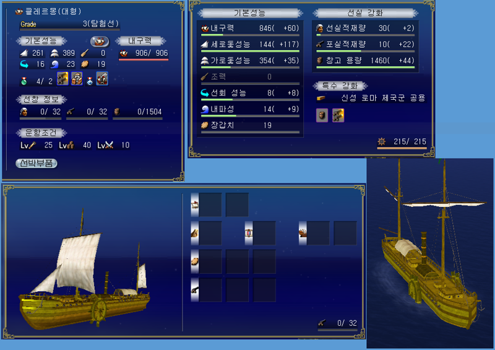Click the 창고 용량 storage row
This screenshot has width=495, height=350.
(x=365, y=61)
